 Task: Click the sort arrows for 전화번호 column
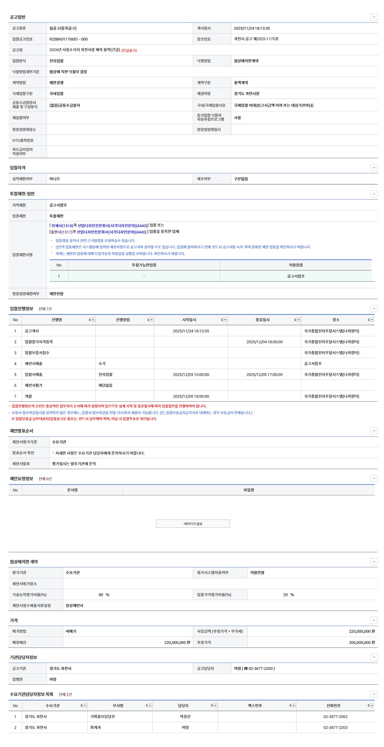pyautogui.click(x=369, y=706)
